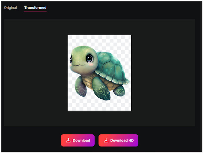This screenshot has height=153, width=203.
Task: Click the download arrow icon in Download
Action: point(68,140)
